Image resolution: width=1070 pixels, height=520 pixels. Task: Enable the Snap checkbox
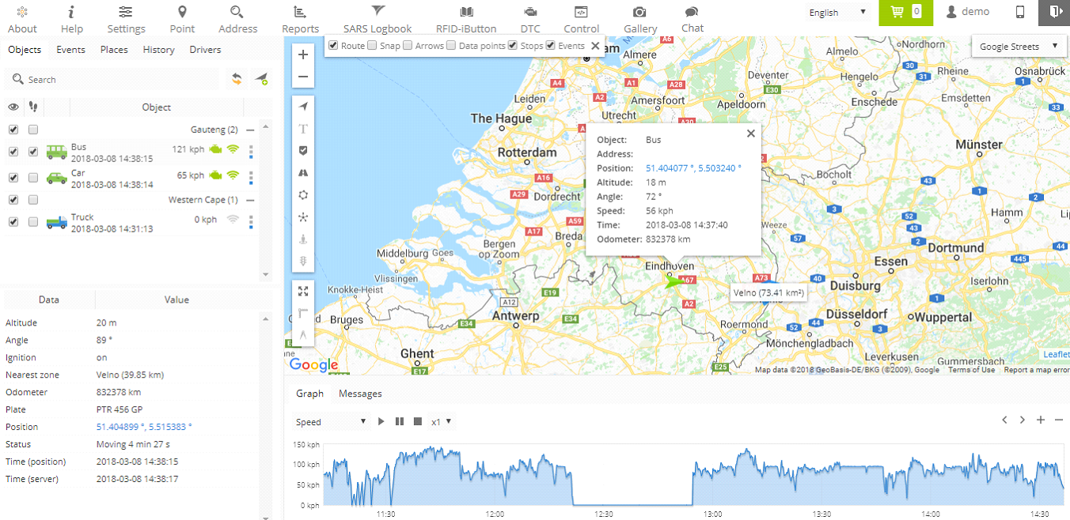point(373,46)
